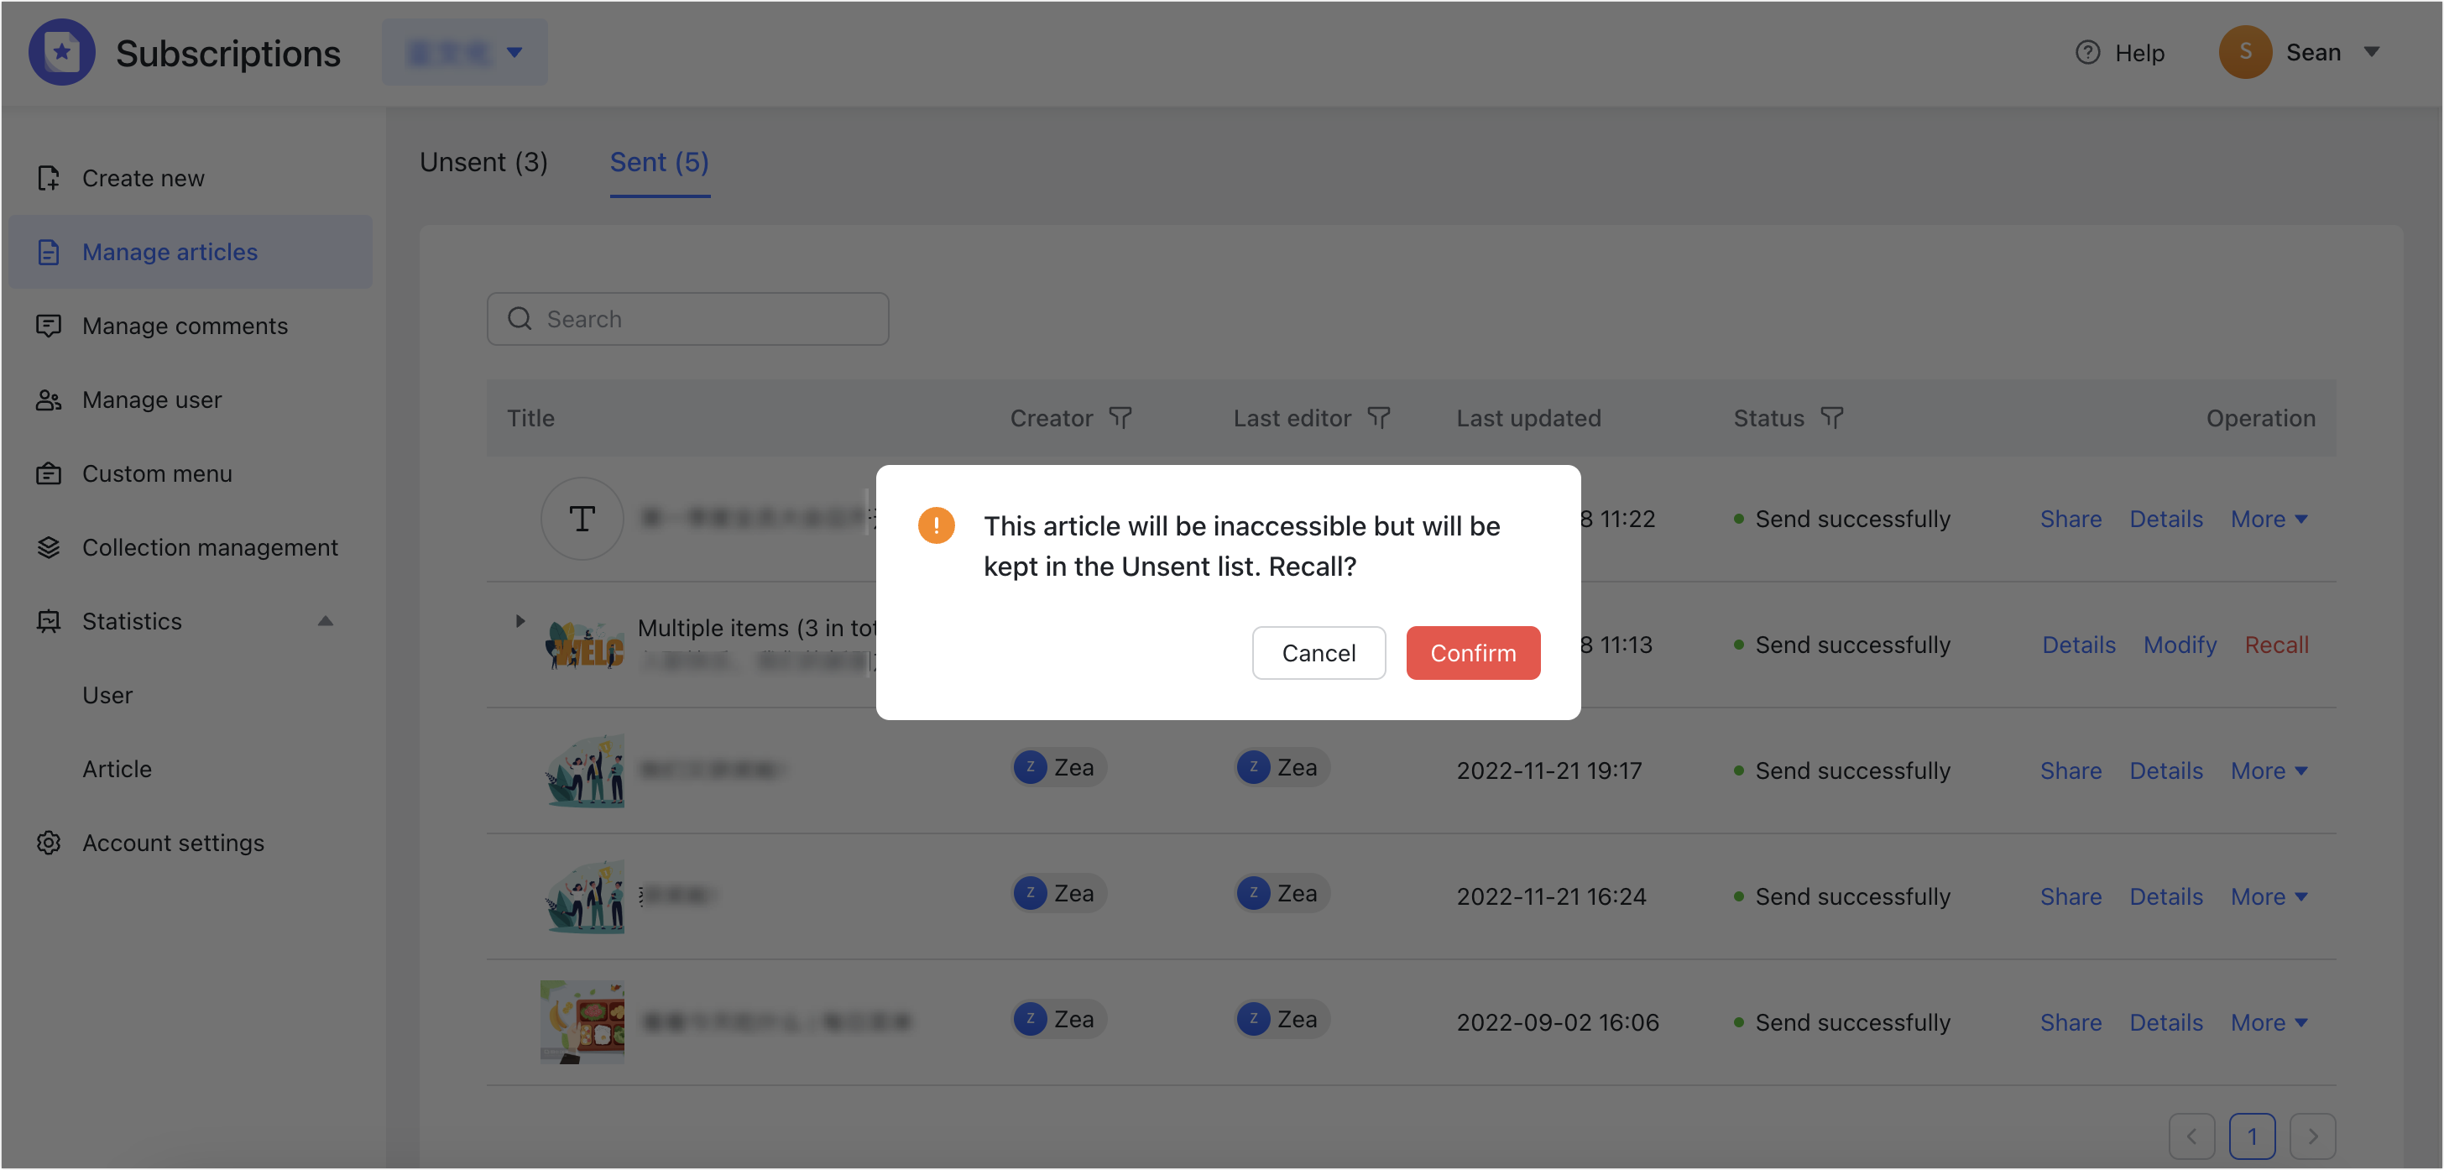
Task: Click the Subscriptions app logo
Action: pyautogui.click(x=61, y=52)
